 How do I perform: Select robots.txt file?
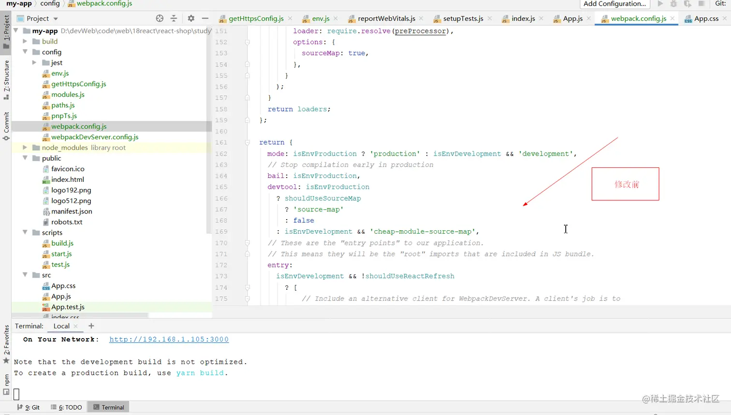click(67, 222)
